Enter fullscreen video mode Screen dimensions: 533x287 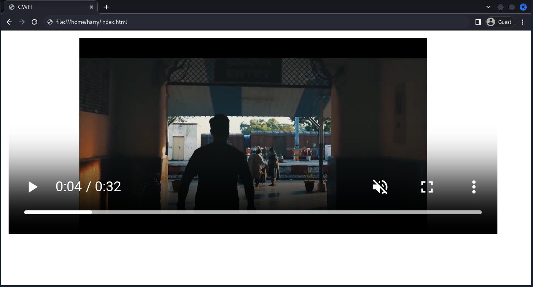[x=427, y=187]
